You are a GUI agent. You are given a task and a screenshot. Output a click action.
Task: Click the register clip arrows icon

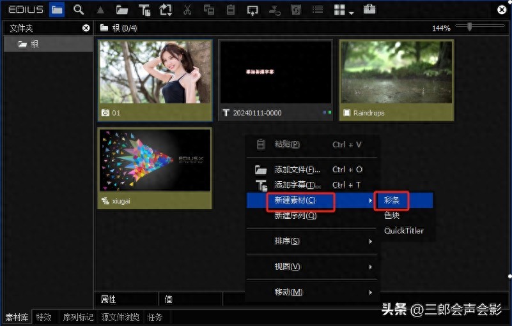coord(166,10)
